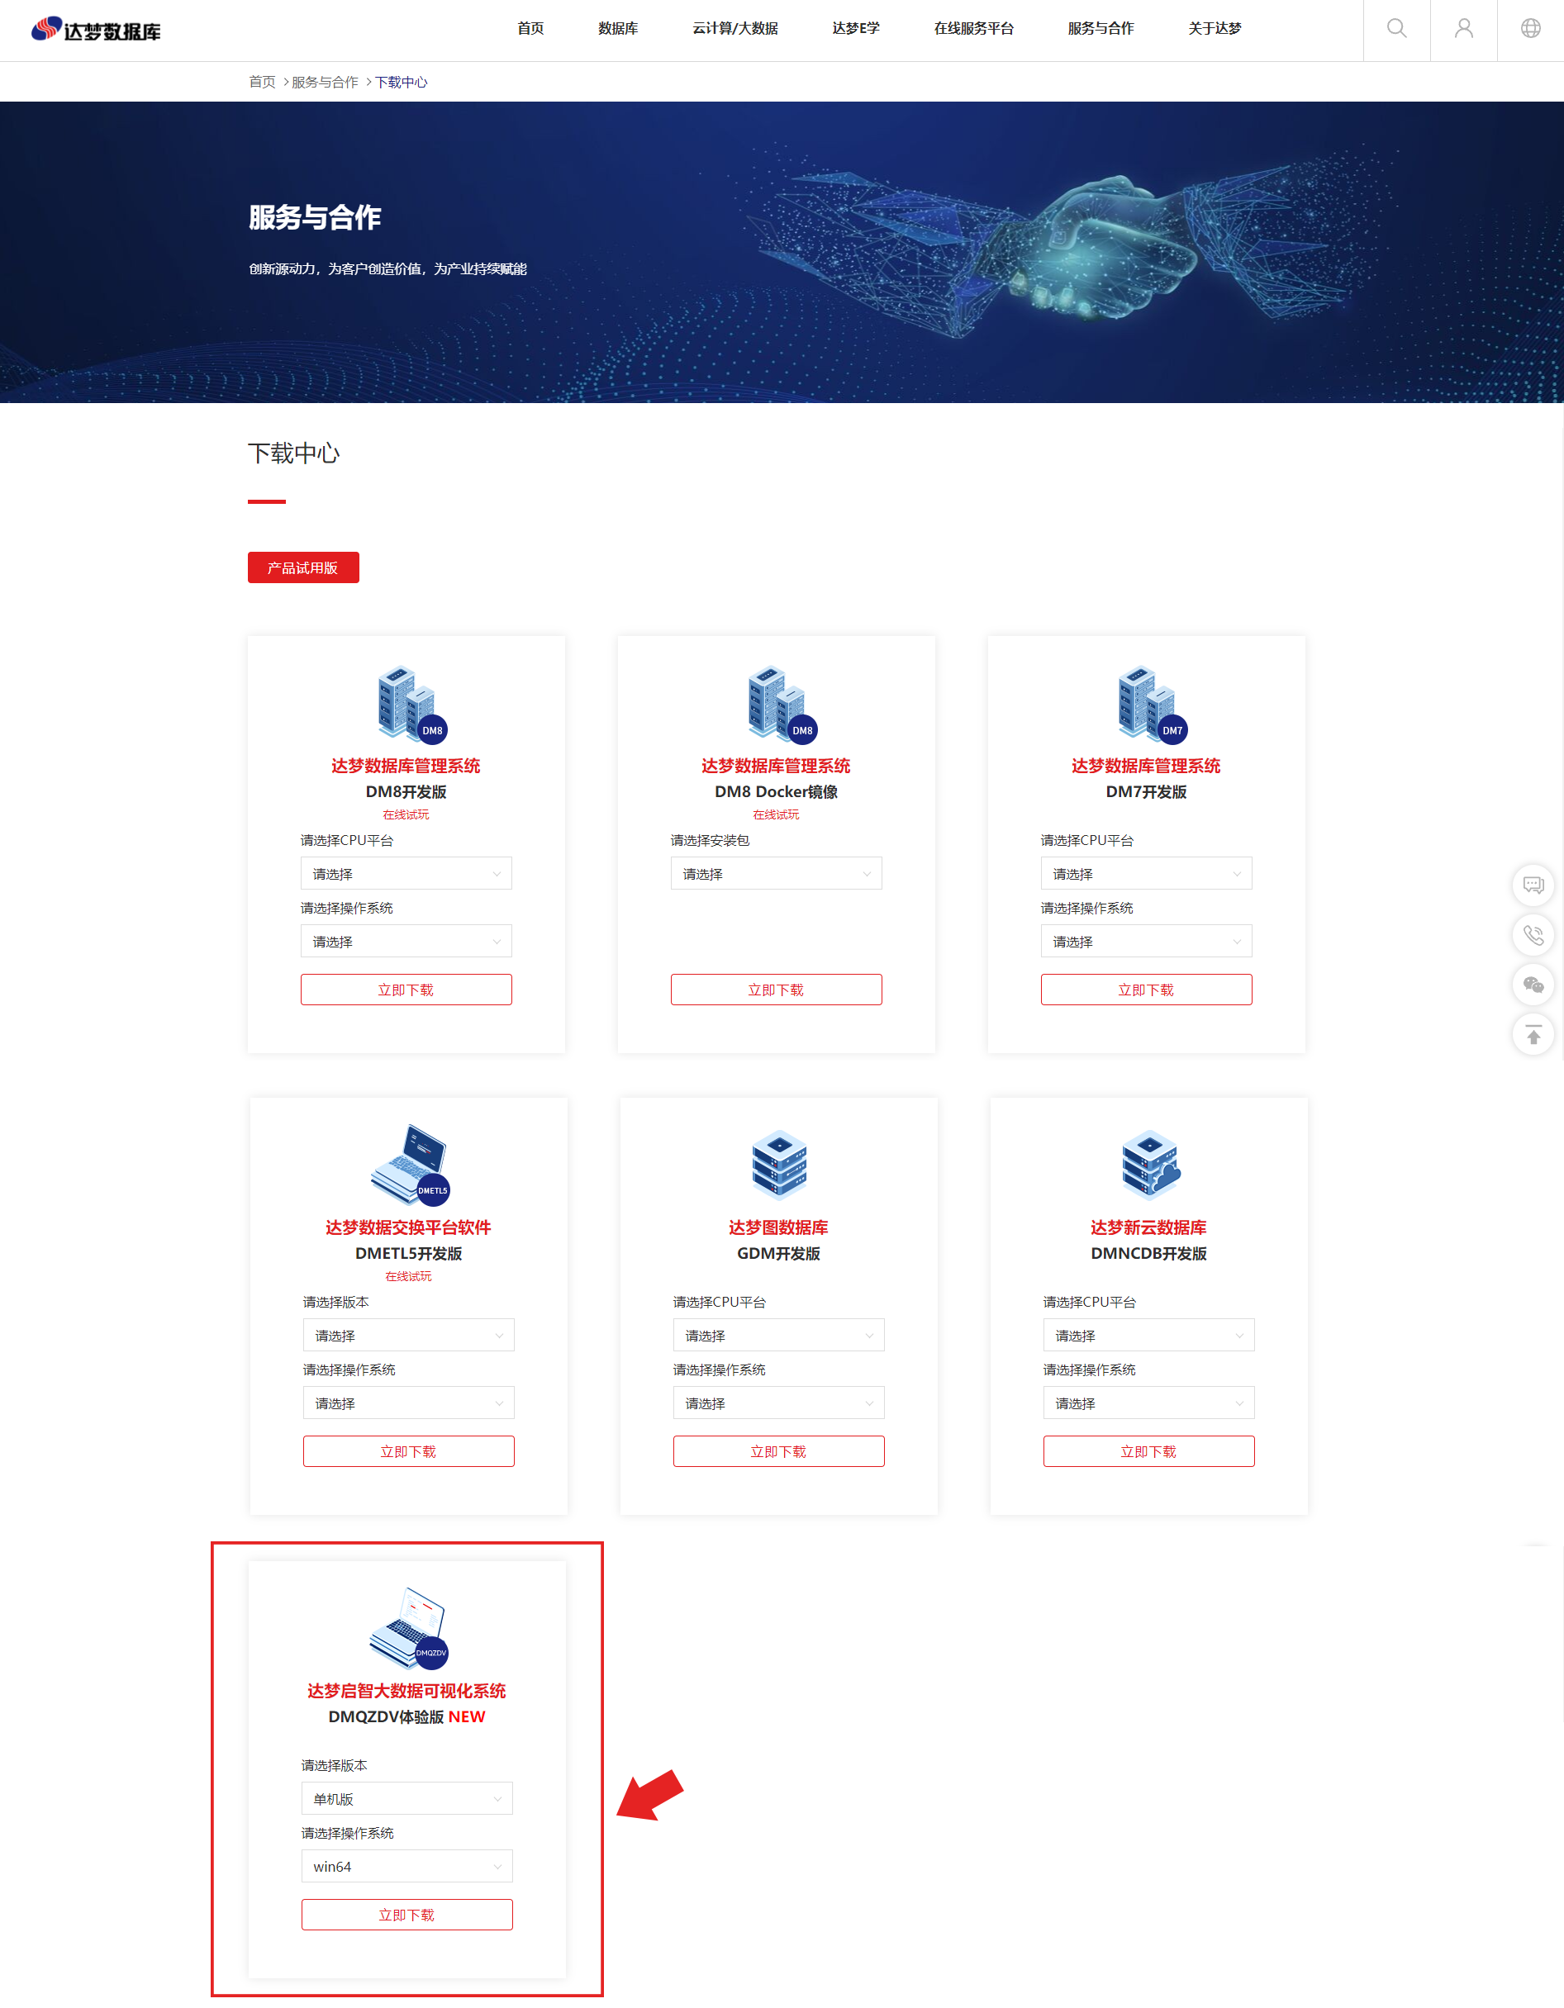This screenshot has width=1564, height=2008.
Task: Click 在线试玩 under DM8 Docker镜像
Action: pos(776,814)
